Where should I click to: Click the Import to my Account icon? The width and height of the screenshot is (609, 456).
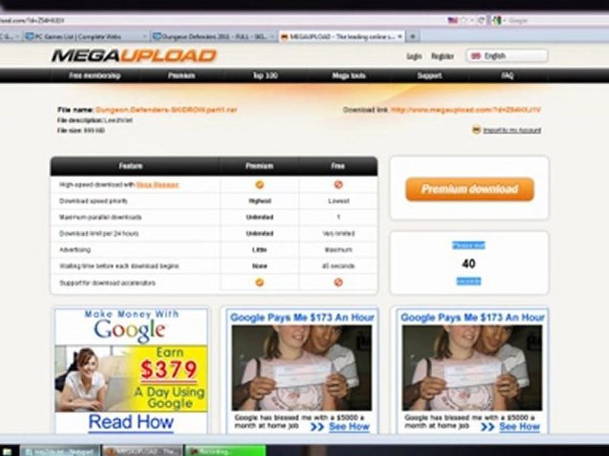(476, 130)
